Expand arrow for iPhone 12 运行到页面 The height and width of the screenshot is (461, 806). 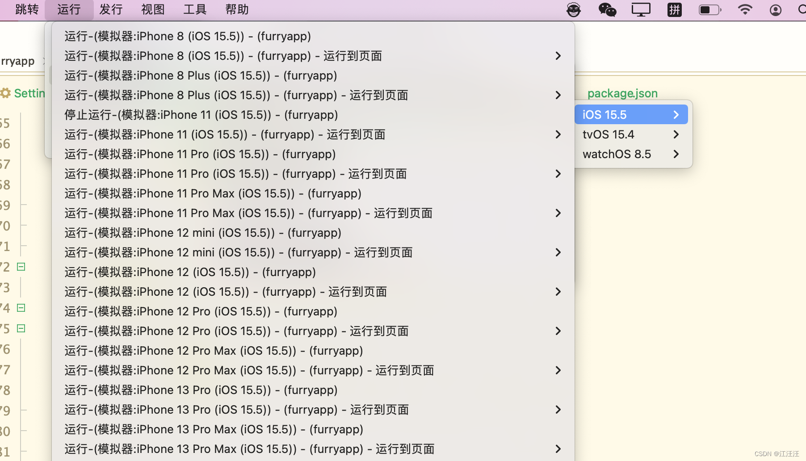click(x=558, y=292)
